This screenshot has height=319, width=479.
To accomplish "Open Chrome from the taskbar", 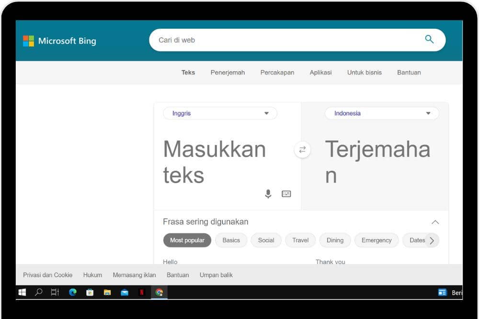I will point(160,292).
